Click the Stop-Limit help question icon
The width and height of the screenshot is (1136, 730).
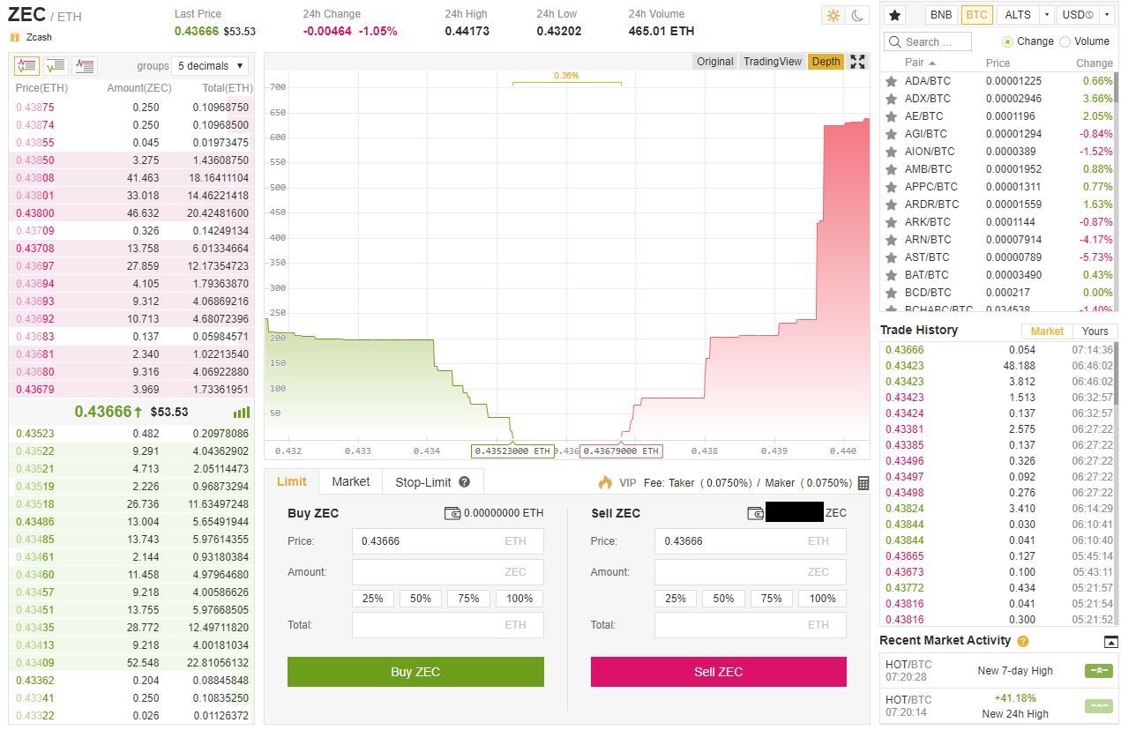click(x=465, y=482)
